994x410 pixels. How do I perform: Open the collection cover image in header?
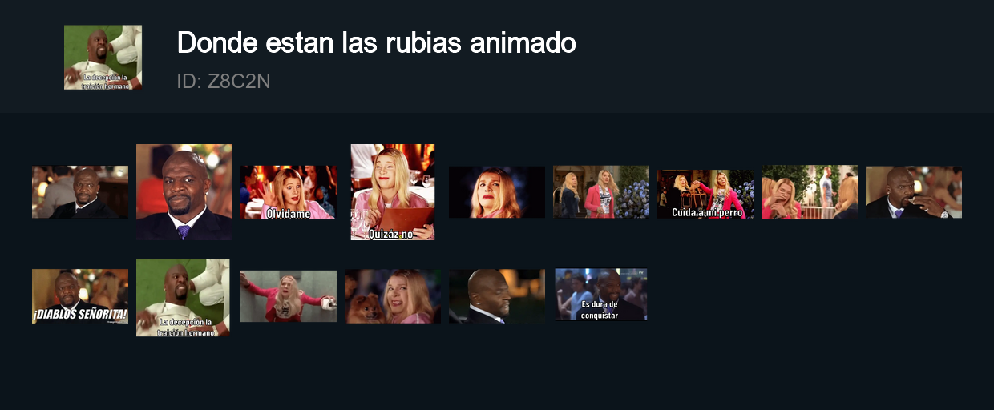103,57
